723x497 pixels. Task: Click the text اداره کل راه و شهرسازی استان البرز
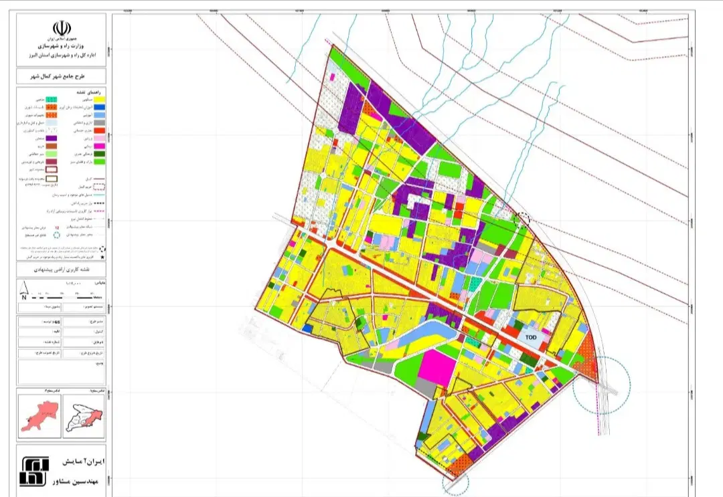click(61, 56)
